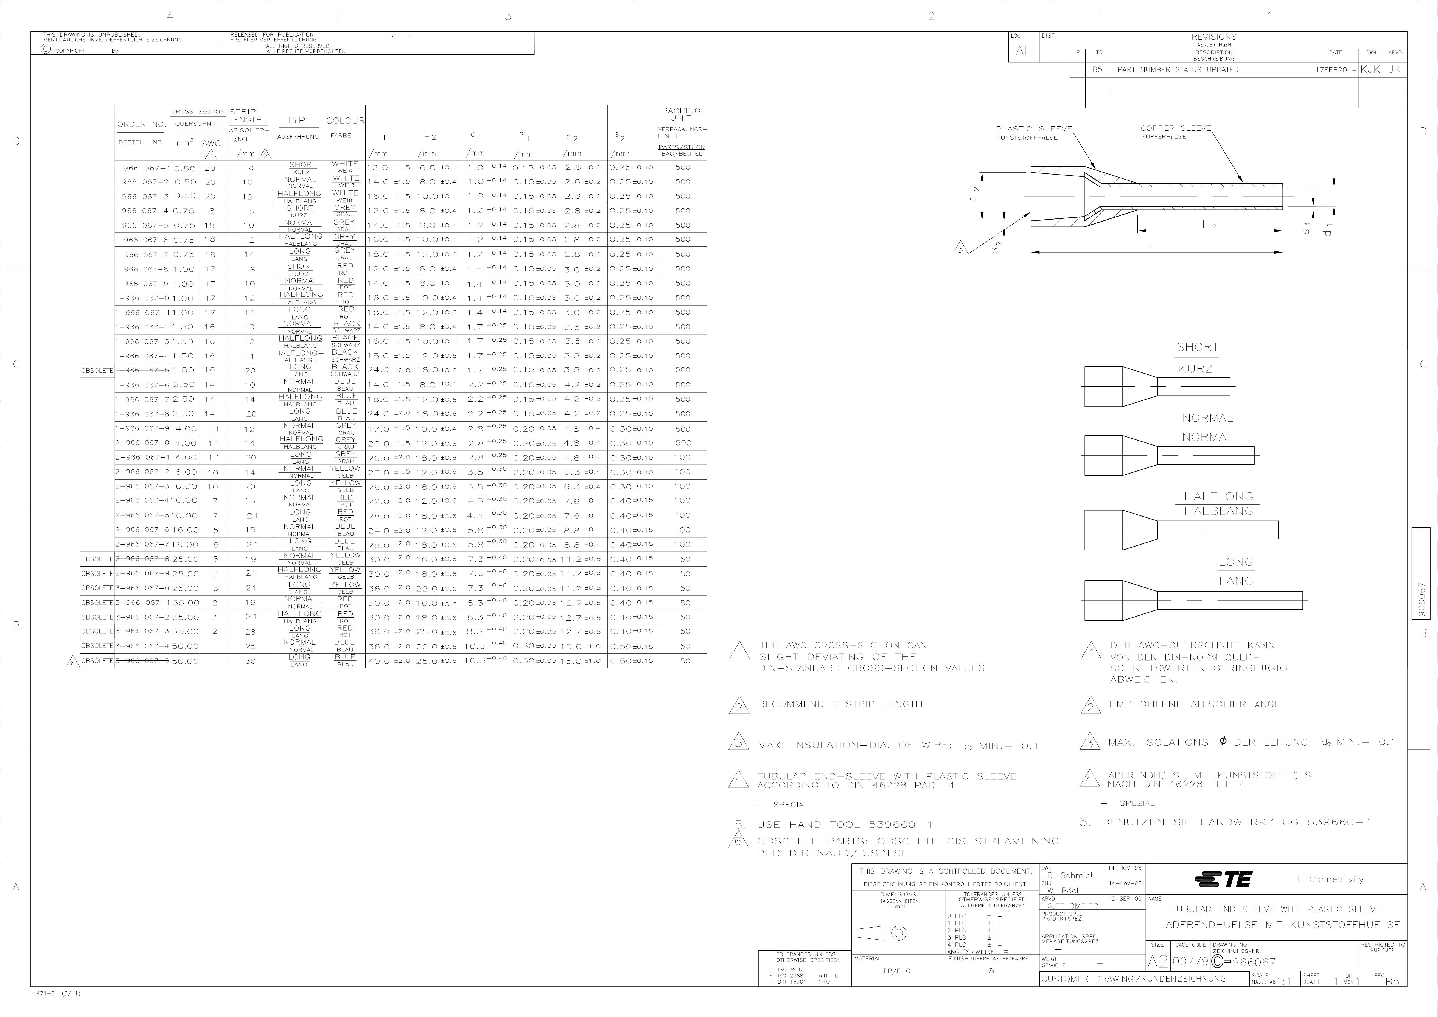This screenshot has width=1438, height=1017.
Task: Click the note 4 triangle by TUBULAR END-SLEEVE
Action: click(x=738, y=780)
